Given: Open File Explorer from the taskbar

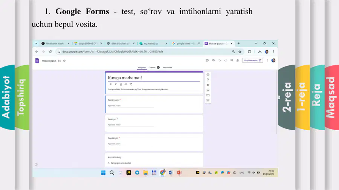Looking at the screenshot, I should 145,173.
